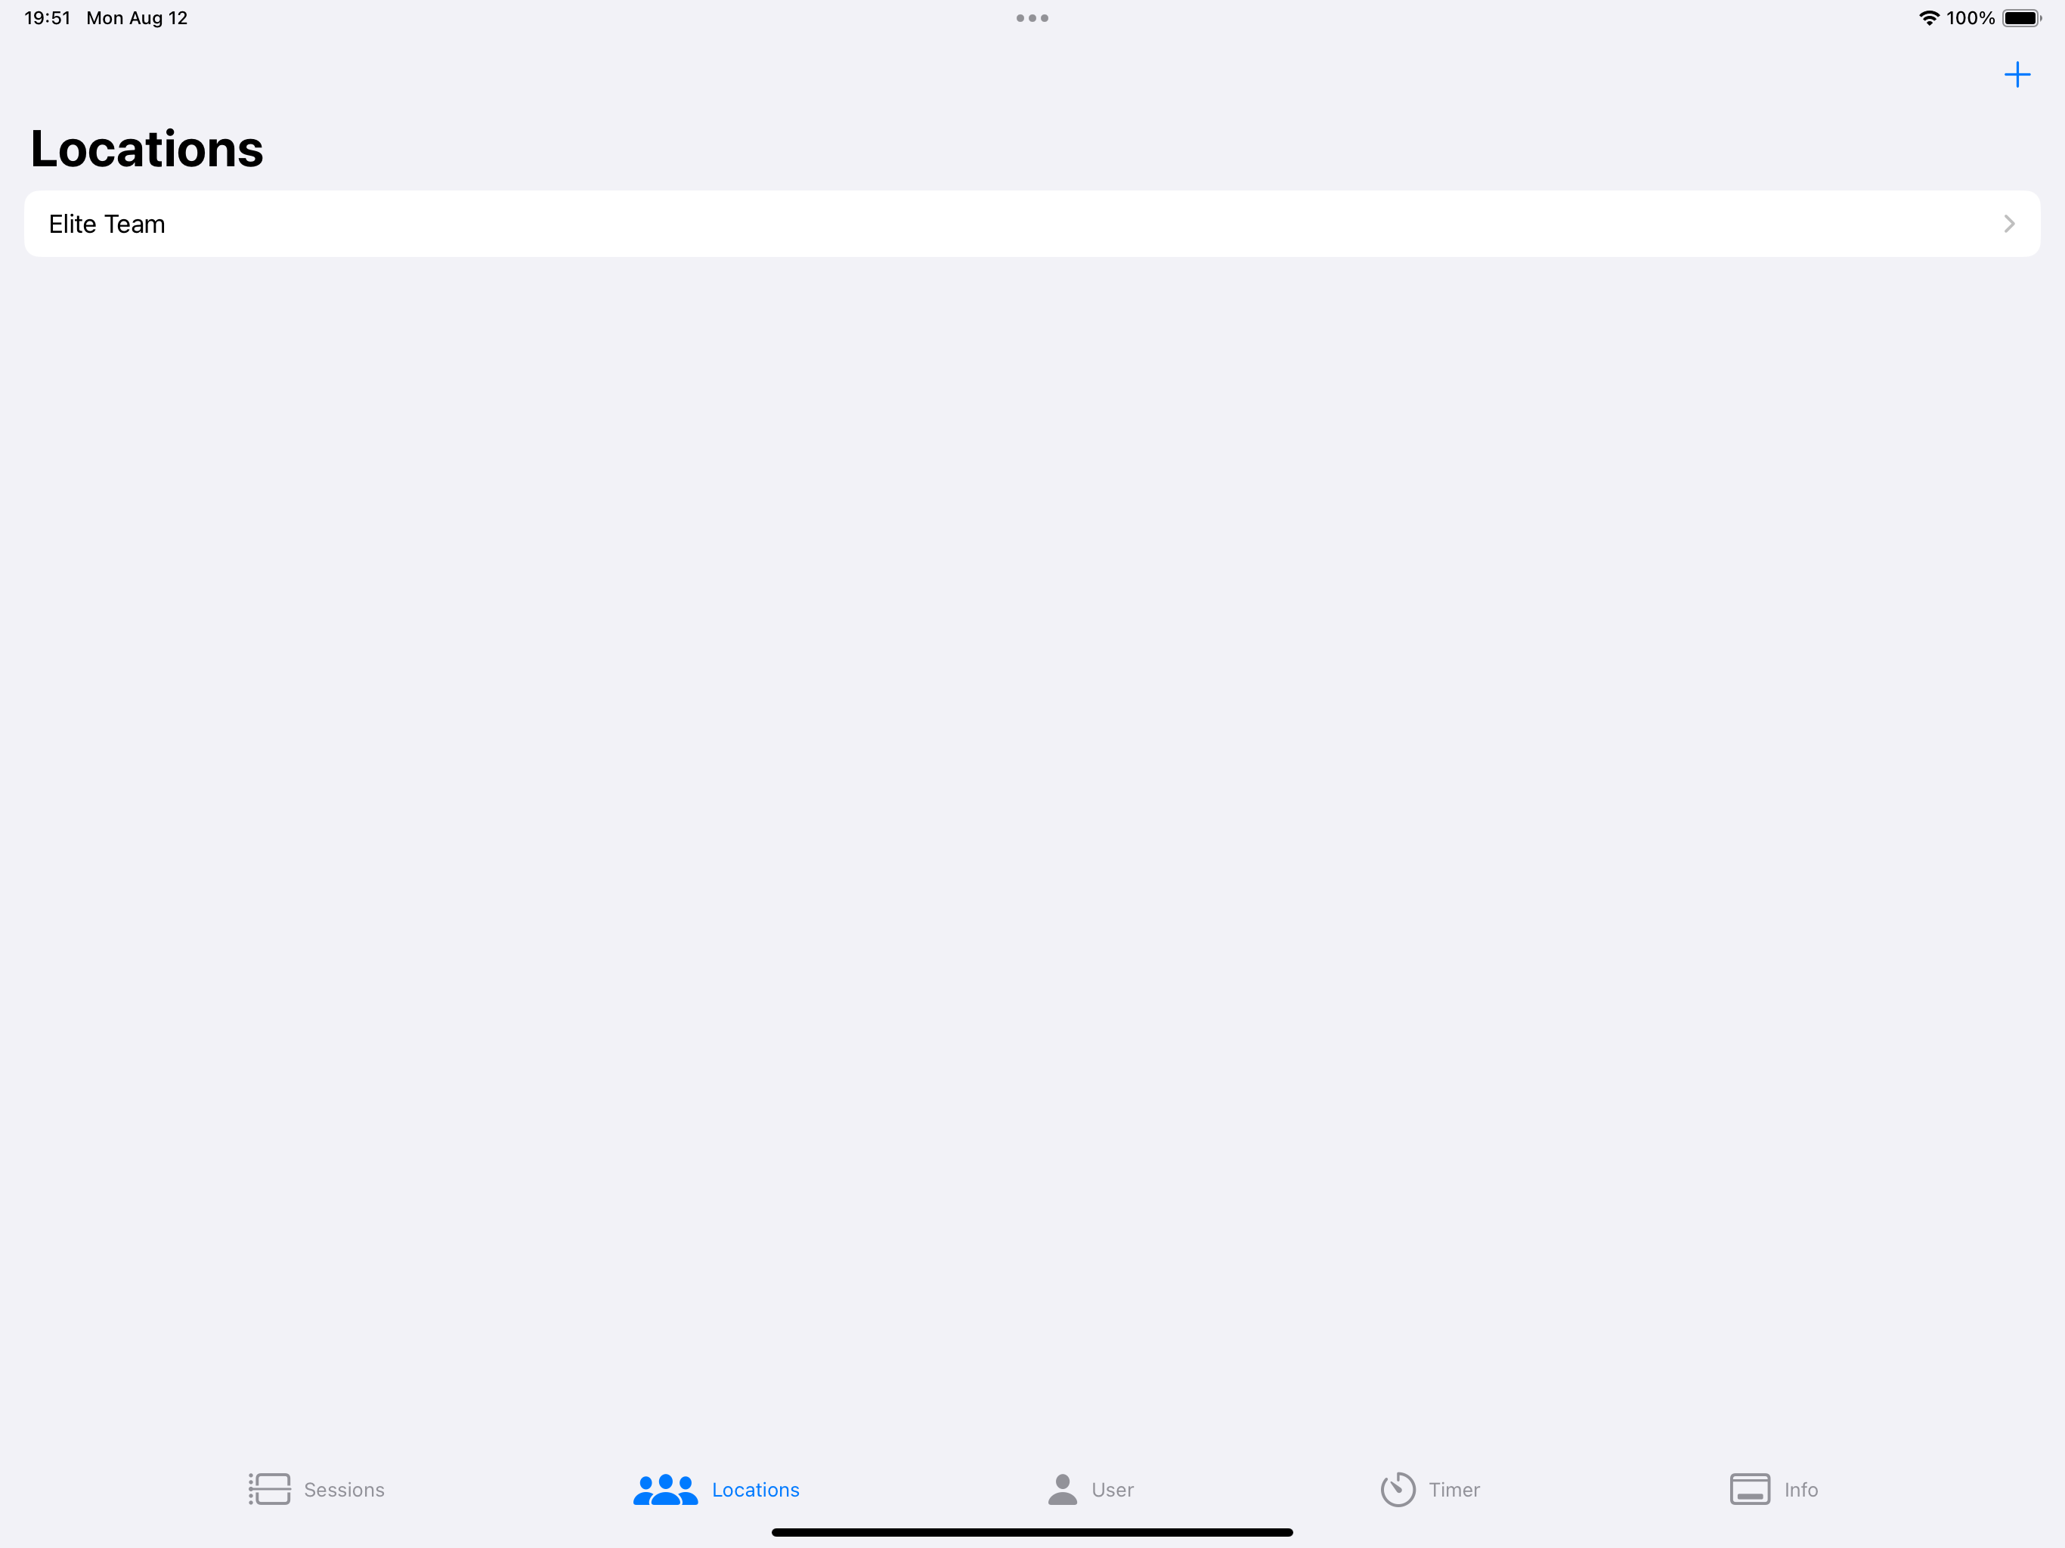Image resolution: width=2065 pixels, height=1548 pixels.
Task: Open the Elite Team location entry
Action: point(1032,224)
